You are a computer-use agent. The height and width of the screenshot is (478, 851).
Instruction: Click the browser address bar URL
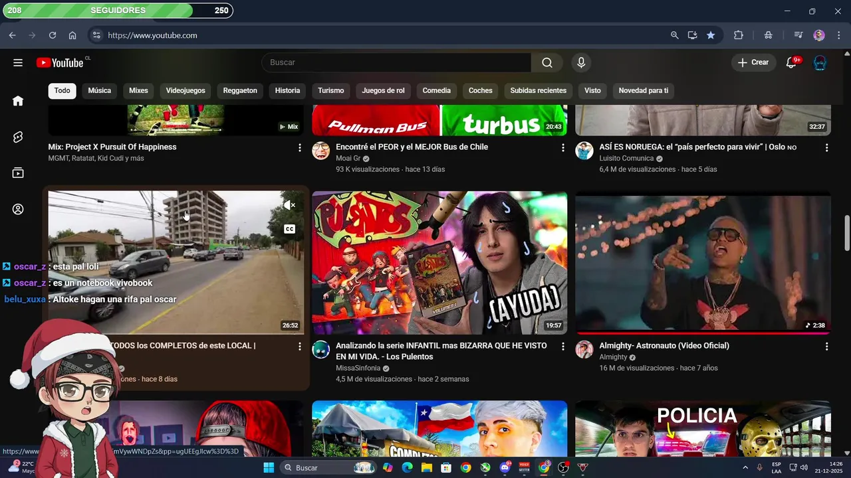pos(152,35)
